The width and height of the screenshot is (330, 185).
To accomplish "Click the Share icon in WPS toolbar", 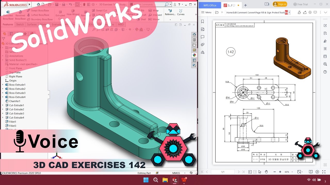I will pyautogui.click(x=305, y=12).
